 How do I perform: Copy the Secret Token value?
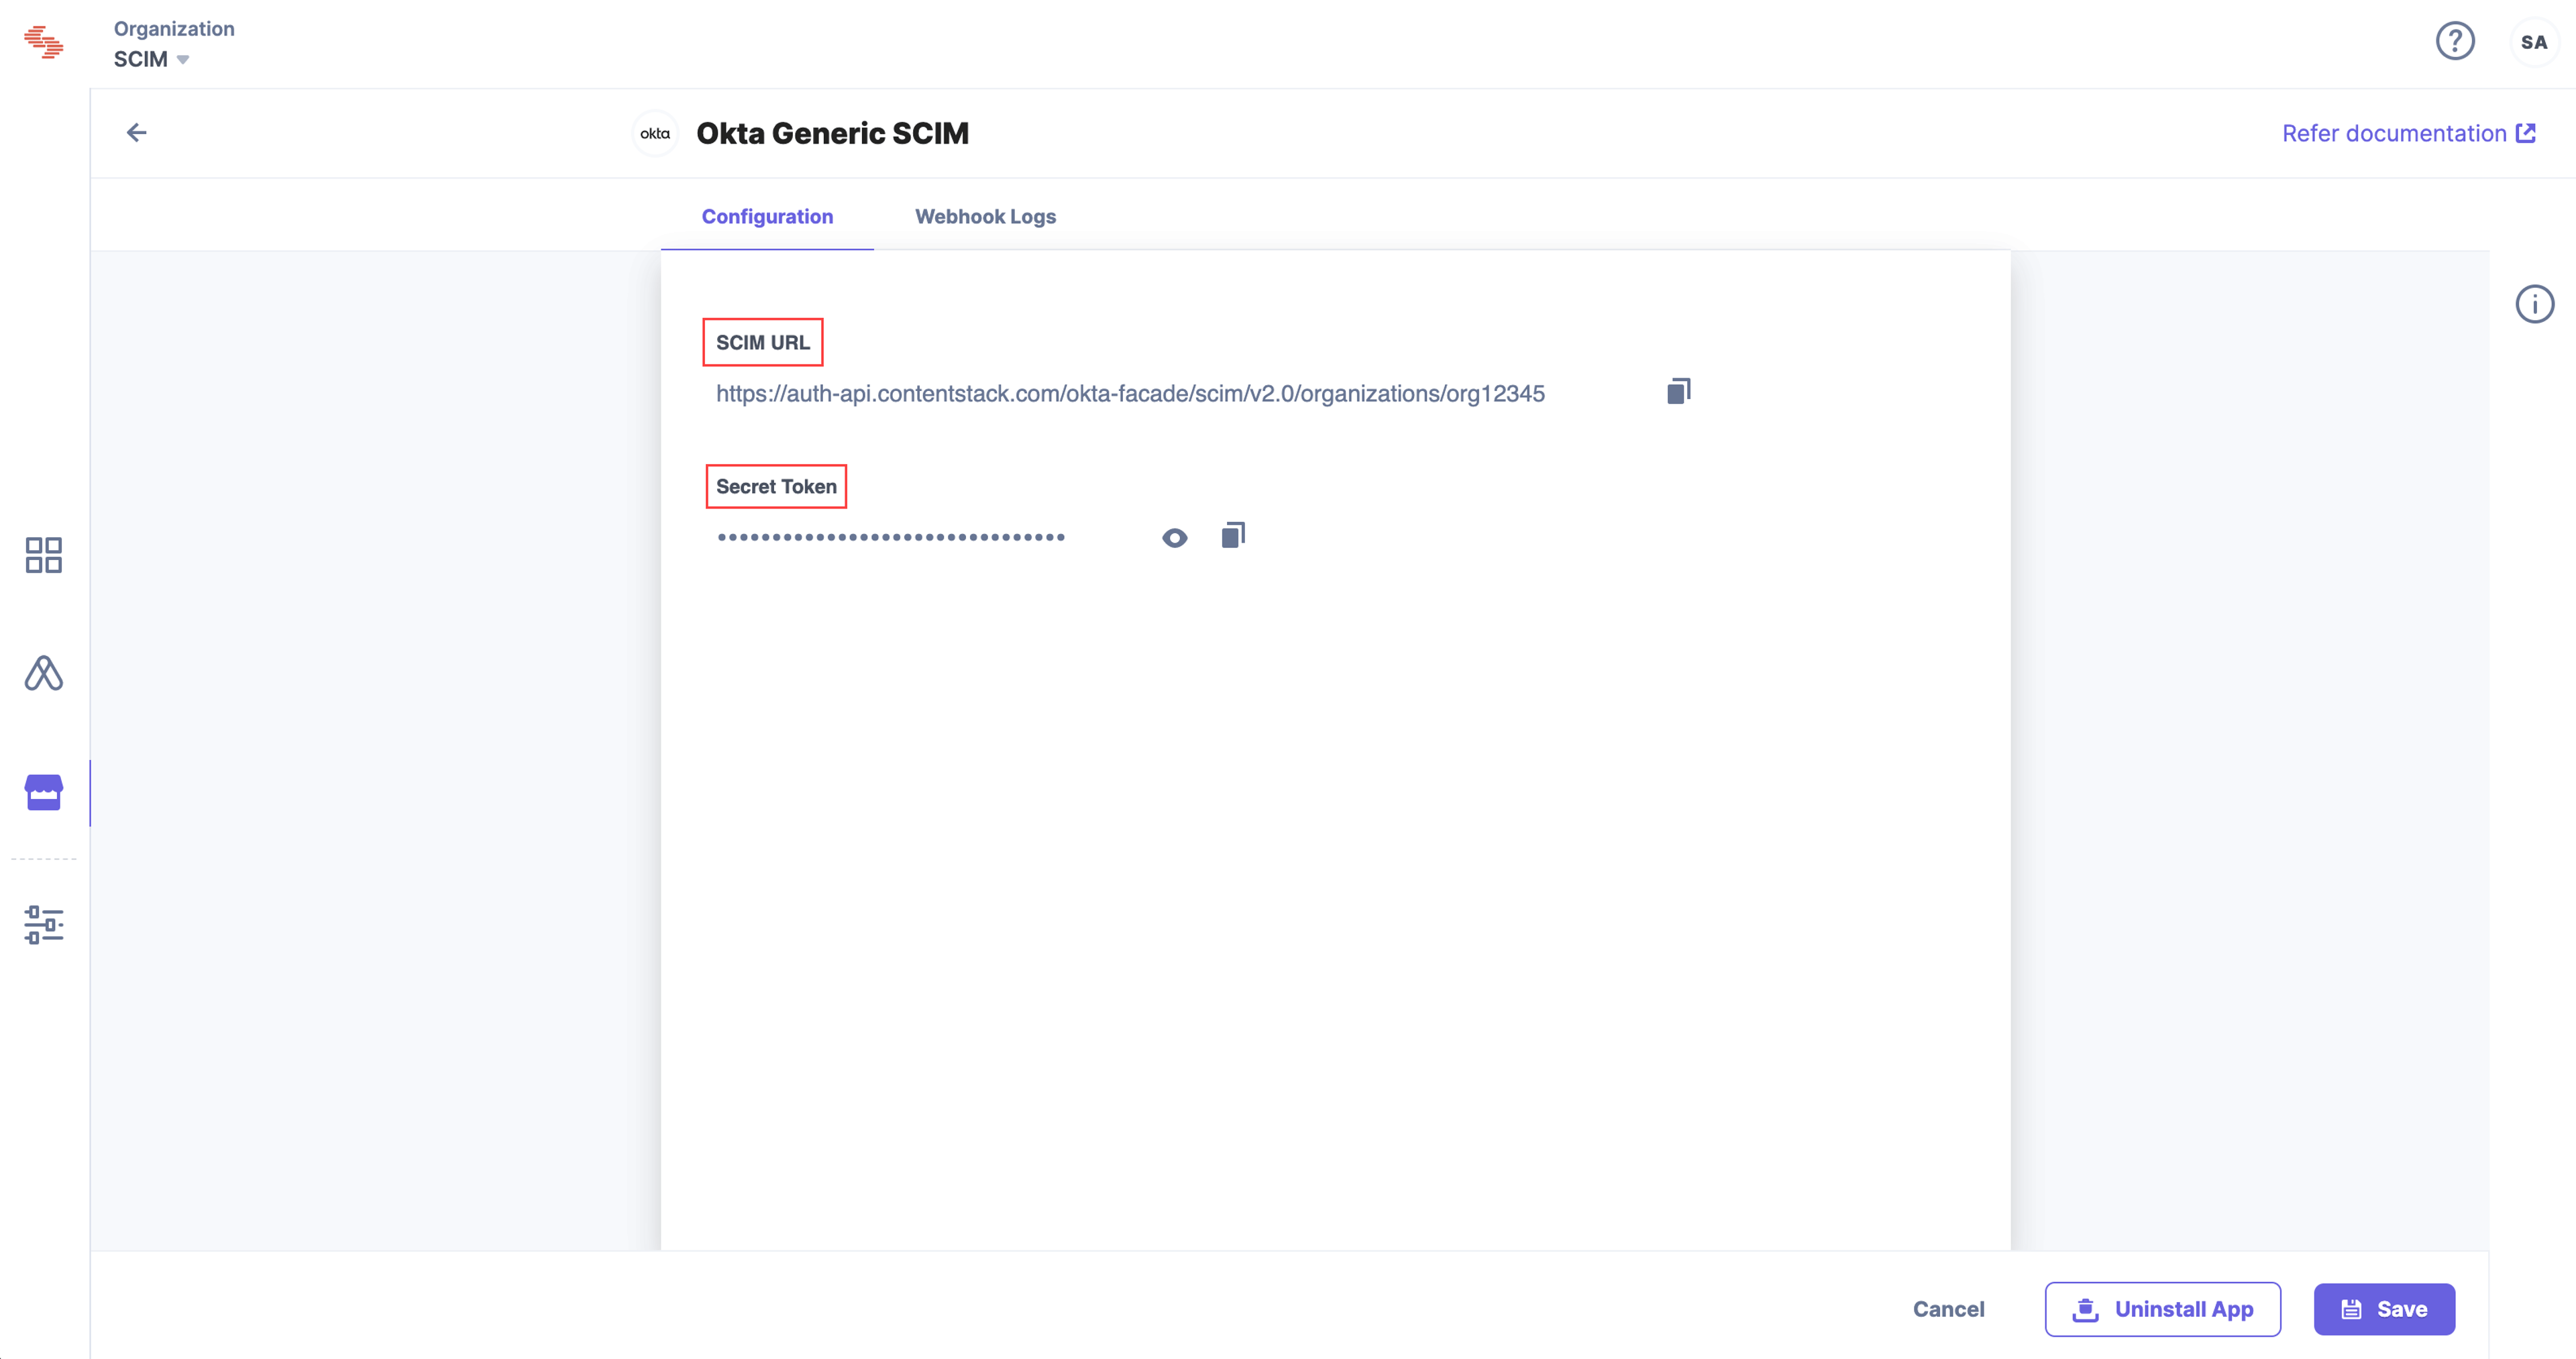click(x=1233, y=536)
